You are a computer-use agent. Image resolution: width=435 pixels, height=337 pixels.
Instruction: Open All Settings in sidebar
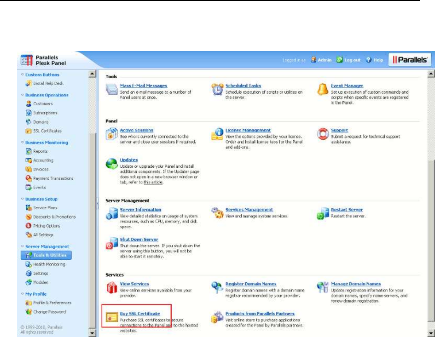(43, 235)
